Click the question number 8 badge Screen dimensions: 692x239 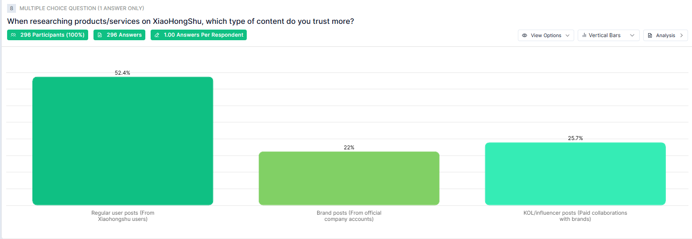click(12, 8)
